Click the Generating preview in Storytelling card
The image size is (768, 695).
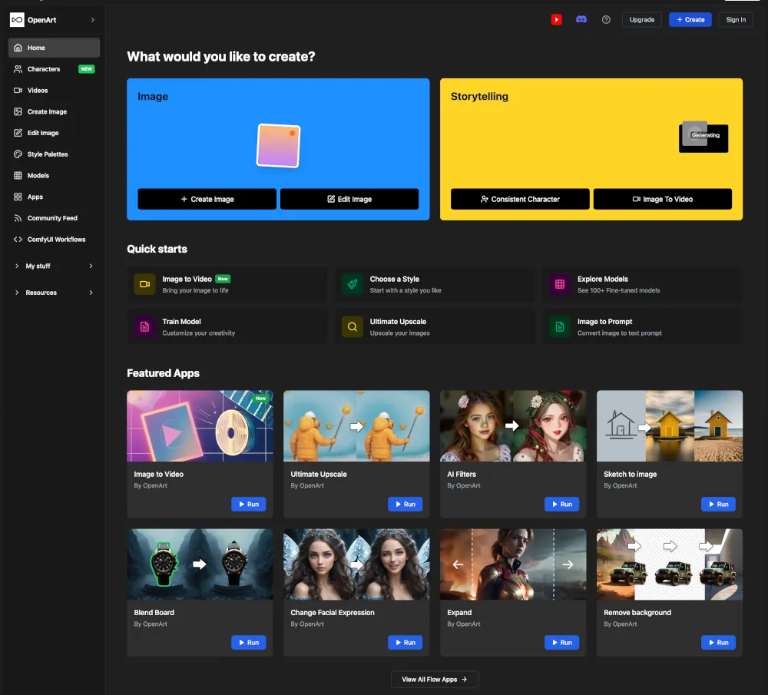tap(703, 137)
